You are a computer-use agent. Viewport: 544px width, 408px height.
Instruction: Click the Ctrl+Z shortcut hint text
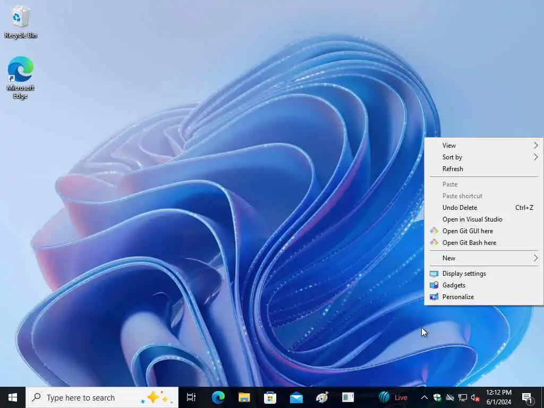click(x=524, y=208)
